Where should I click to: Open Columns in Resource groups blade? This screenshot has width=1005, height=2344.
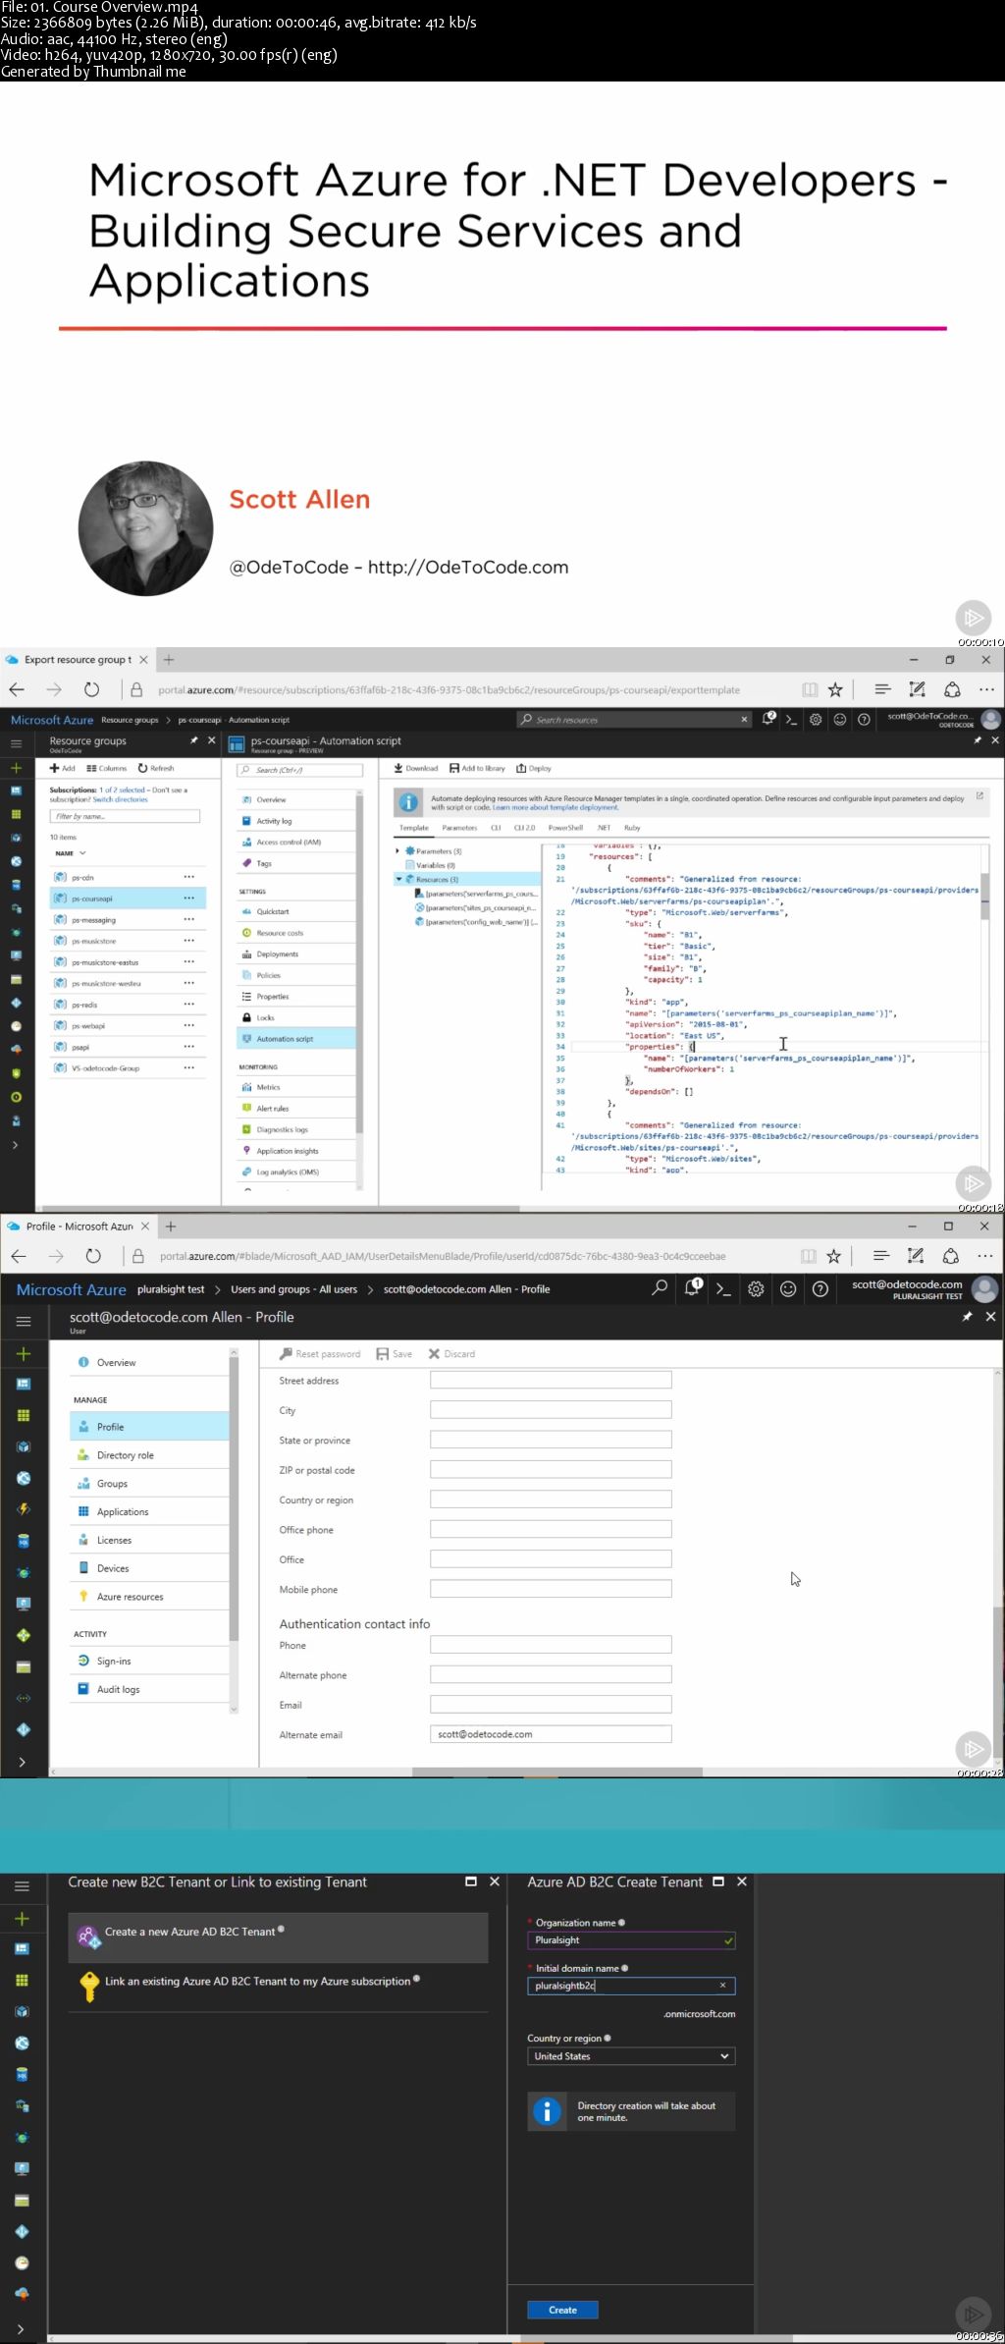point(107,768)
